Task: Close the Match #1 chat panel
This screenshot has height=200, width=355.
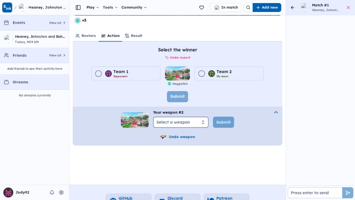Action: pyautogui.click(x=348, y=8)
